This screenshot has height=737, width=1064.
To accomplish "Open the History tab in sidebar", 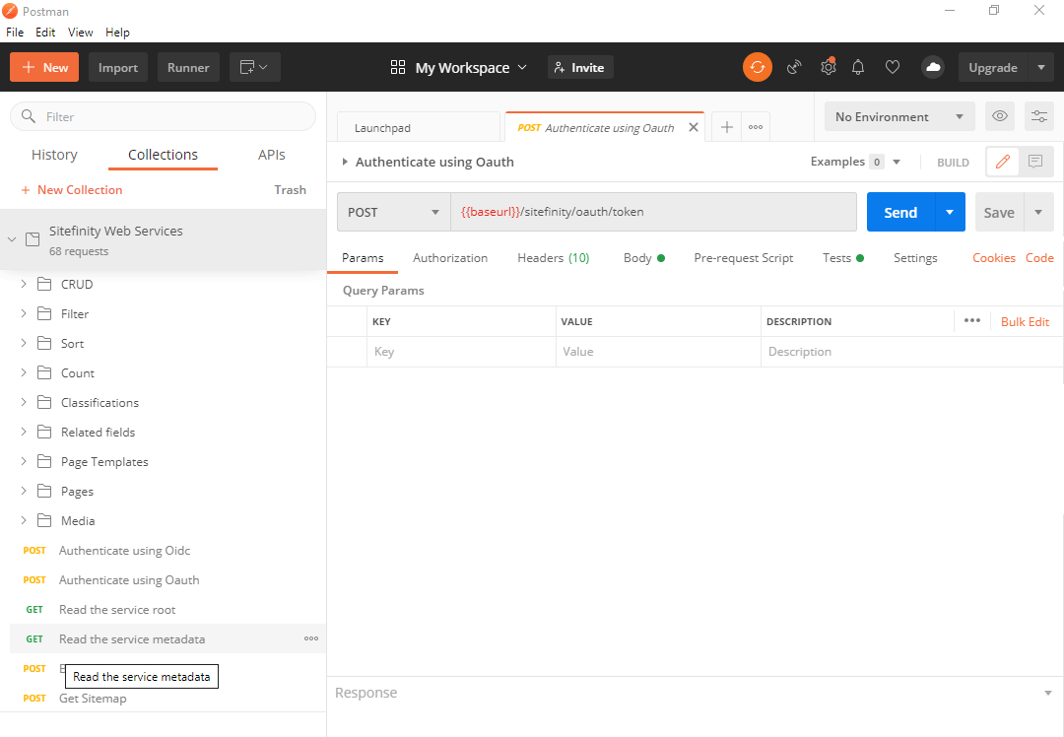I will pos(54,155).
